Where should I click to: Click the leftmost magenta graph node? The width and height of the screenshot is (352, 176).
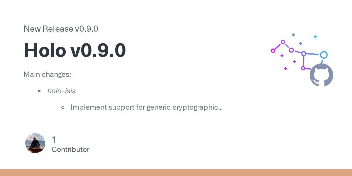point(273,51)
